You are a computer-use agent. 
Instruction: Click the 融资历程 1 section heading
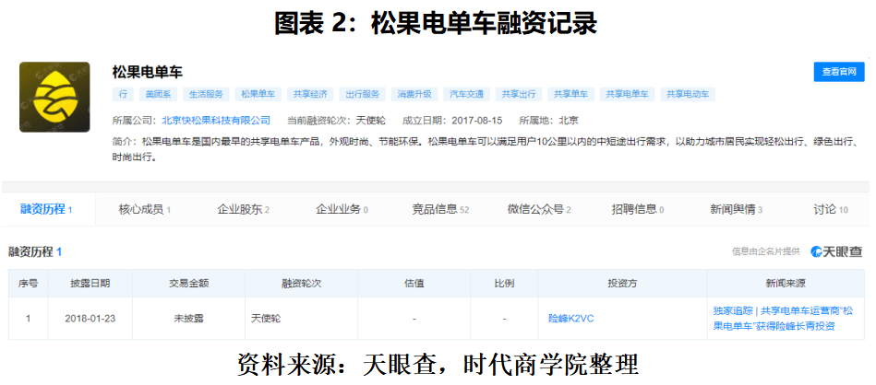coord(35,251)
